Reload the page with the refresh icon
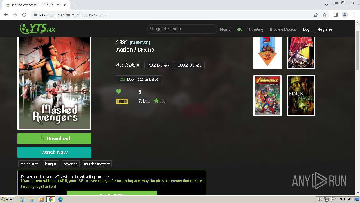 click(24, 15)
